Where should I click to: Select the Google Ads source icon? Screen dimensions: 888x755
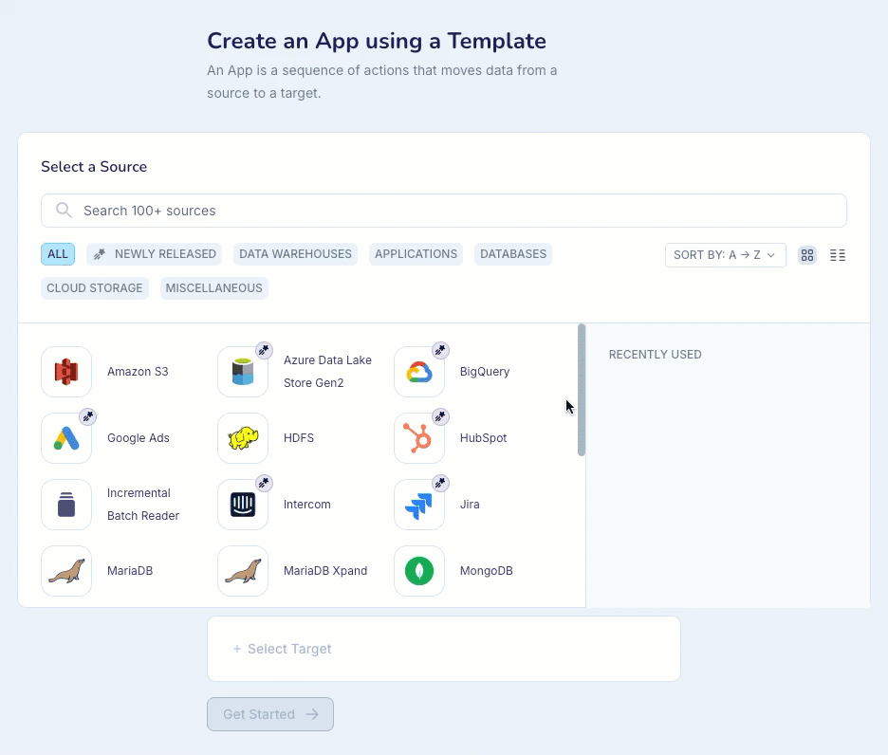click(x=66, y=438)
